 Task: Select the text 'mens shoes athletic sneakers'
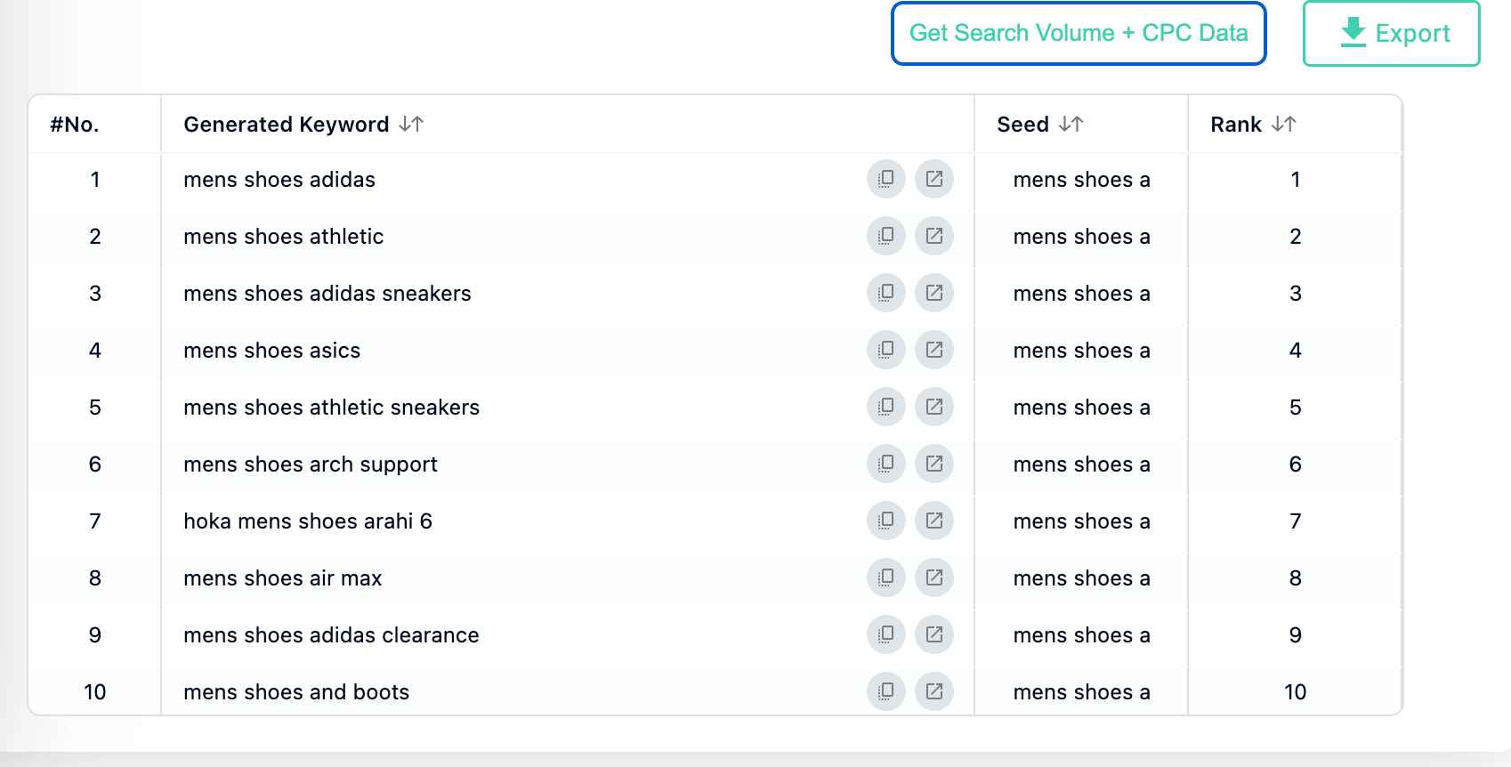pos(332,408)
